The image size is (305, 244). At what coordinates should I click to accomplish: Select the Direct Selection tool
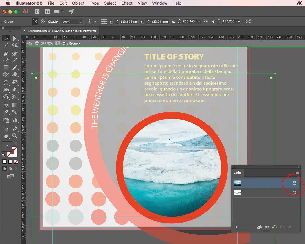click(x=15, y=38)
